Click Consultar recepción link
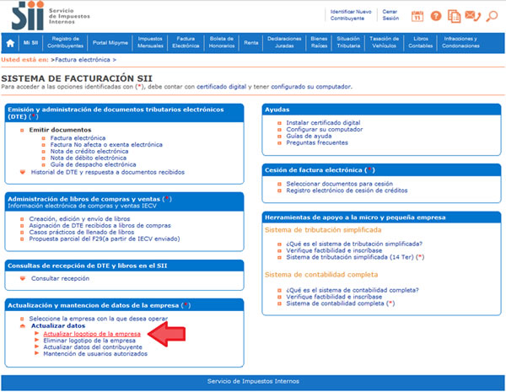506x392 pixels. 60,278
